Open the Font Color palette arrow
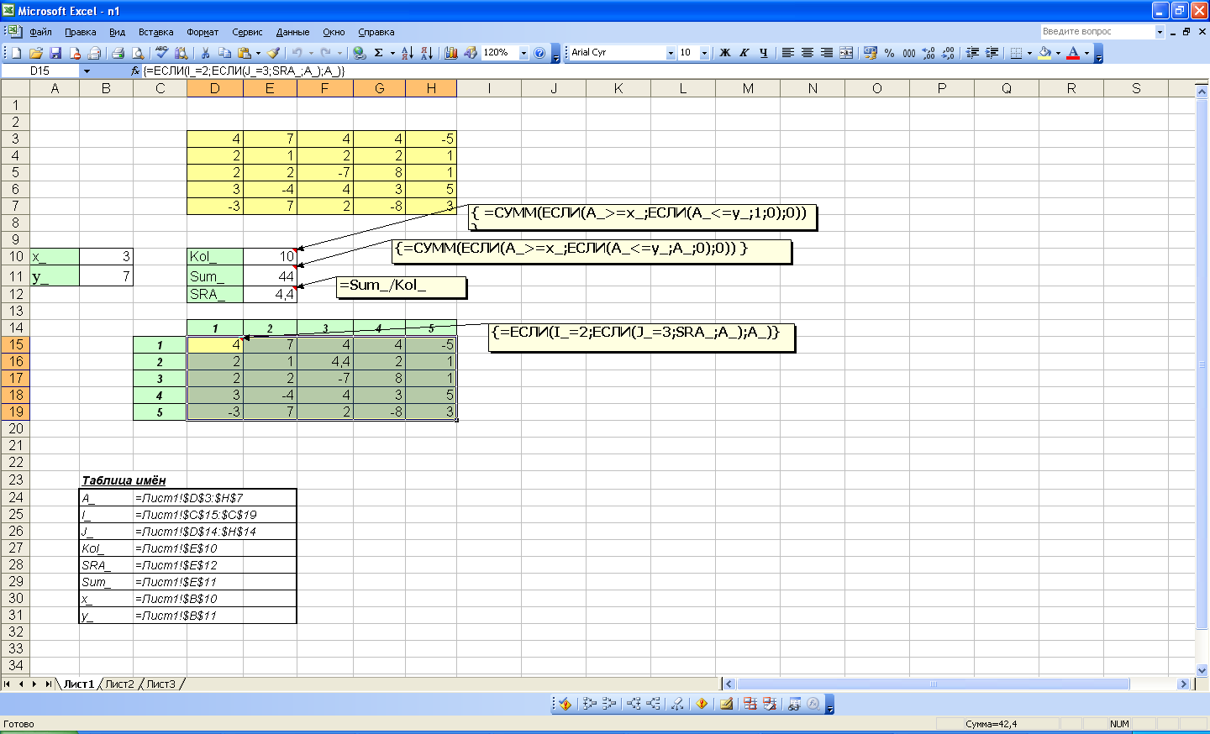 pyautogui.click(x=1086, y=53)
